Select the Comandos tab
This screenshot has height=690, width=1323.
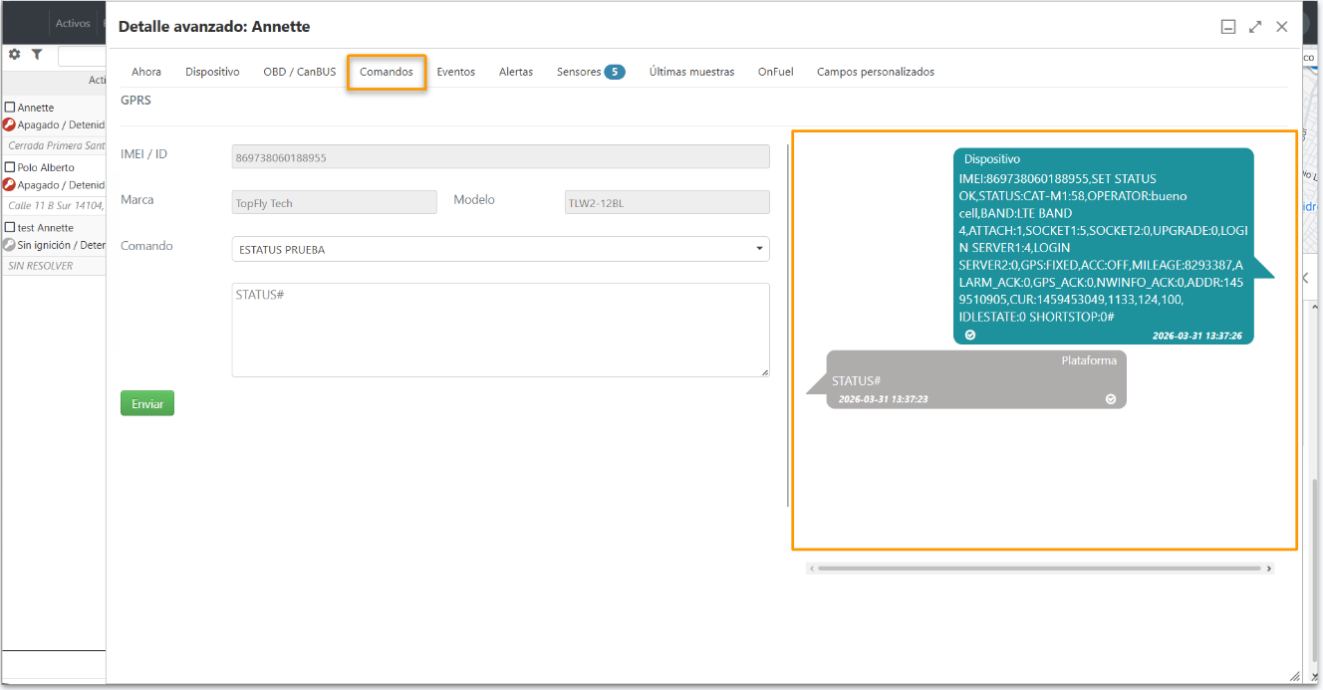coord(387,72)
